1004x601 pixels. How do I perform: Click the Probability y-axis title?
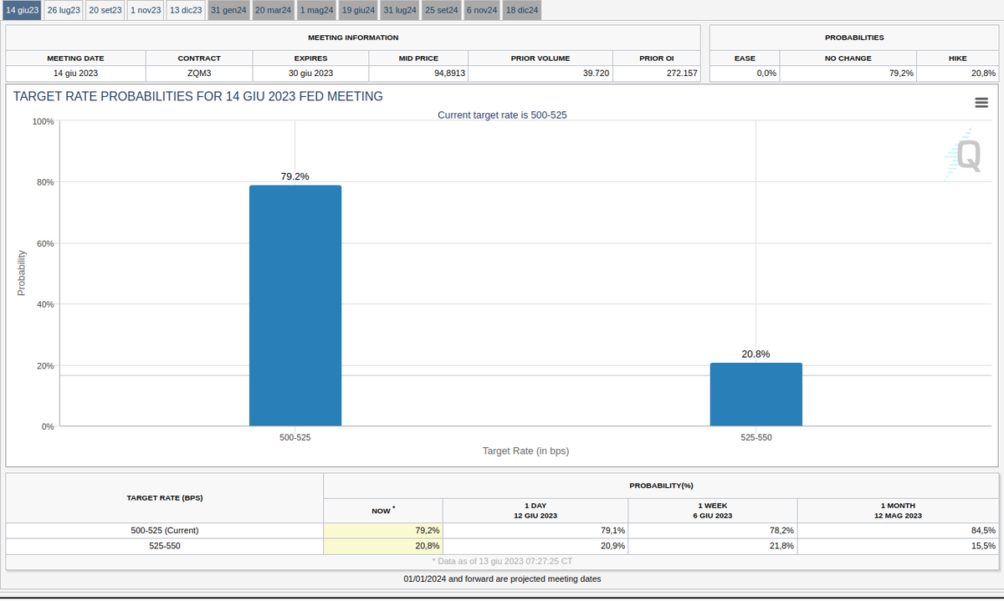tap(22, 273)
